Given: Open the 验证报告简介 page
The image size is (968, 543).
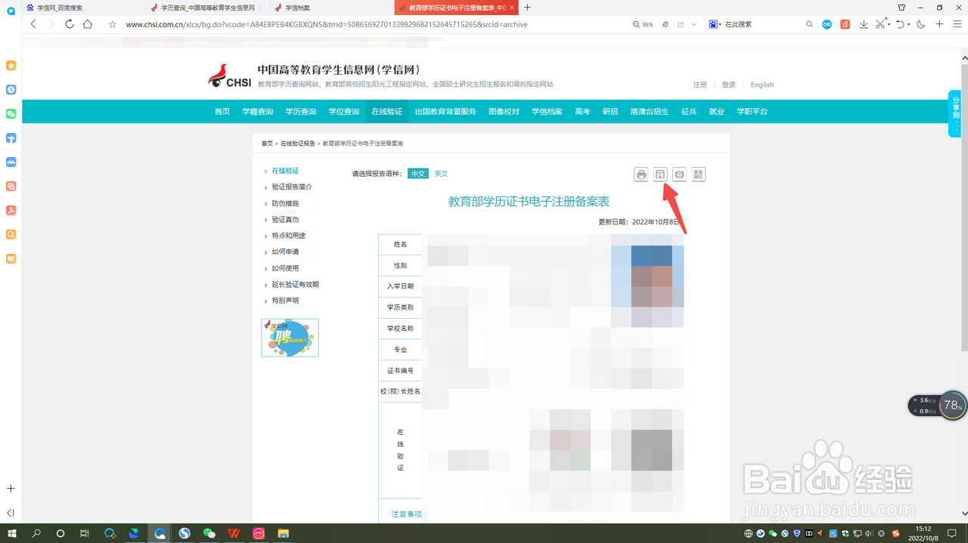Looking at the screenshot, I should [290, 187].
